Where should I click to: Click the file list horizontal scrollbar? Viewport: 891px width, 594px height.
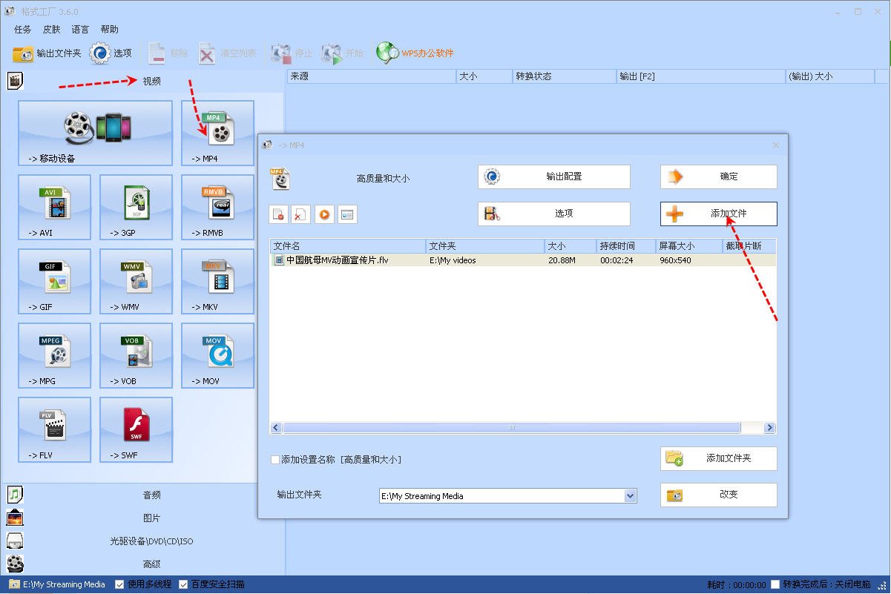[x=510, y=428]
